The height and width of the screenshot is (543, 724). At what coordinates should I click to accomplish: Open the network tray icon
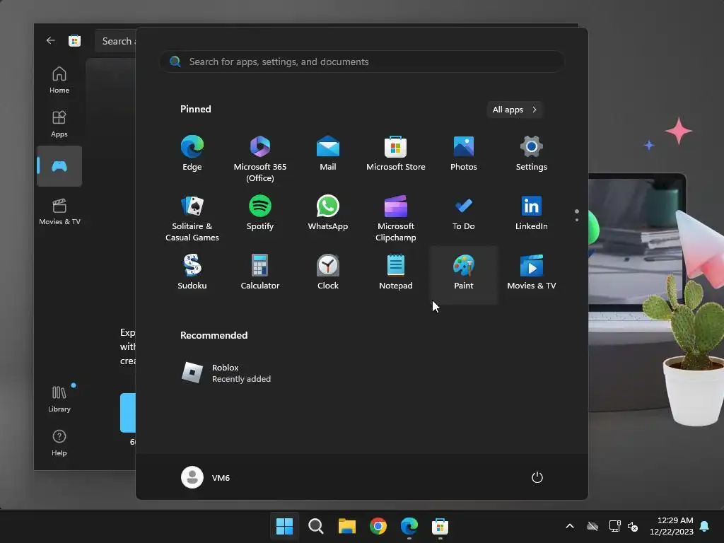[614, 526]
